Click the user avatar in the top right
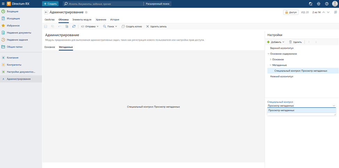 (x=335, y=4)
